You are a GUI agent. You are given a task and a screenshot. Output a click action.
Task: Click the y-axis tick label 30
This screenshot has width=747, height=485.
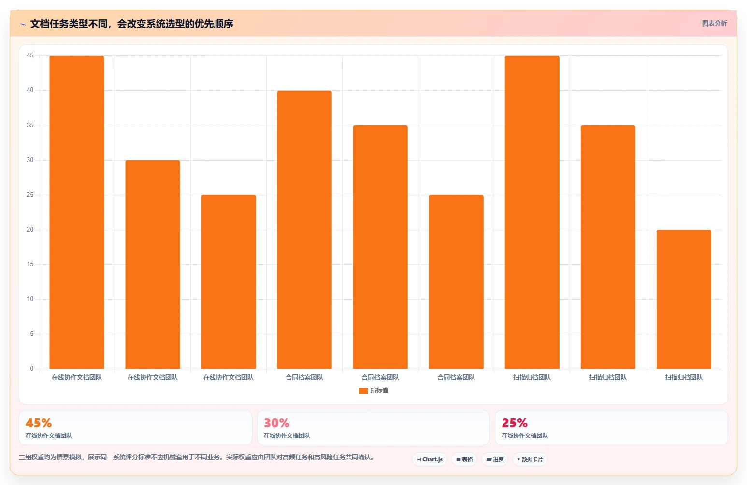pos(30,160)
